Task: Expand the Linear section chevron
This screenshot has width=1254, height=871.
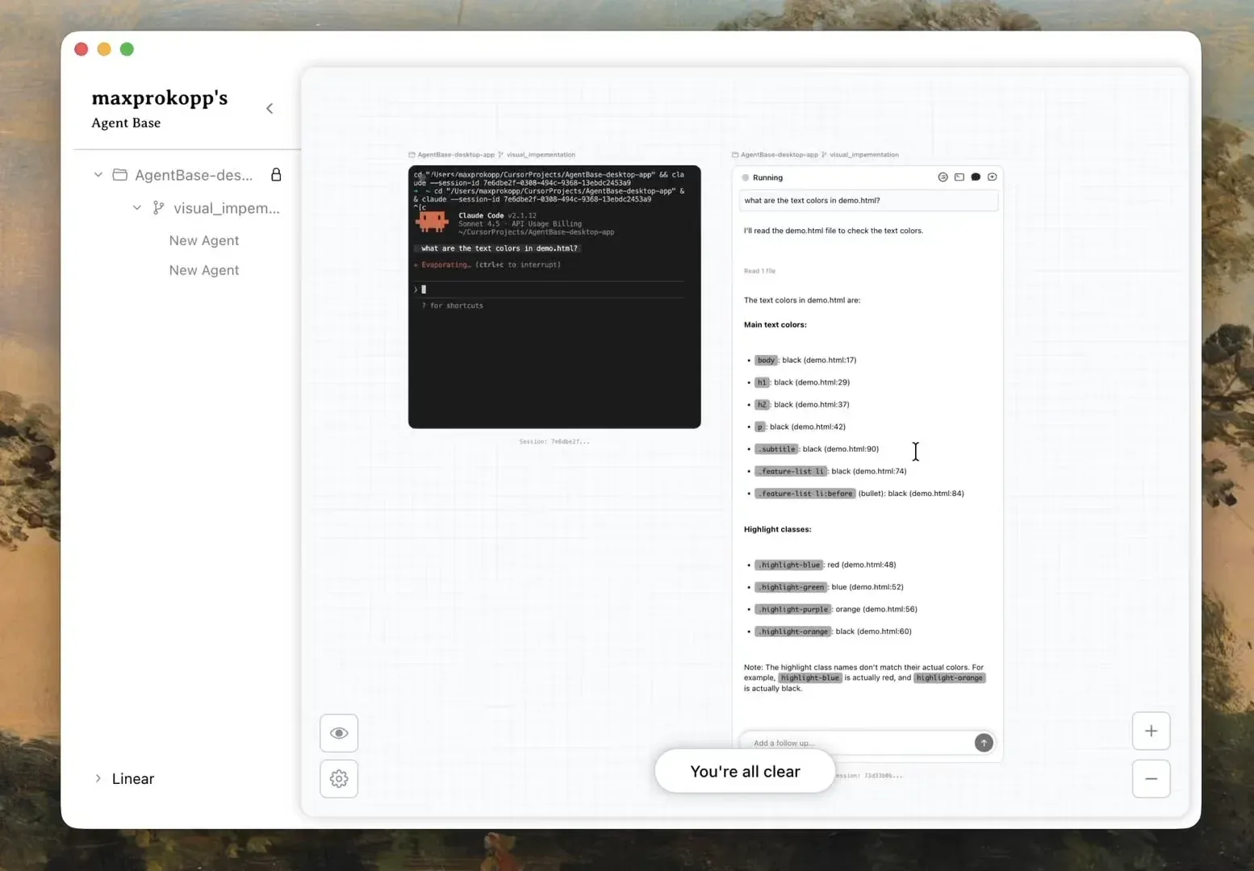Action: [x=98, y=778]
